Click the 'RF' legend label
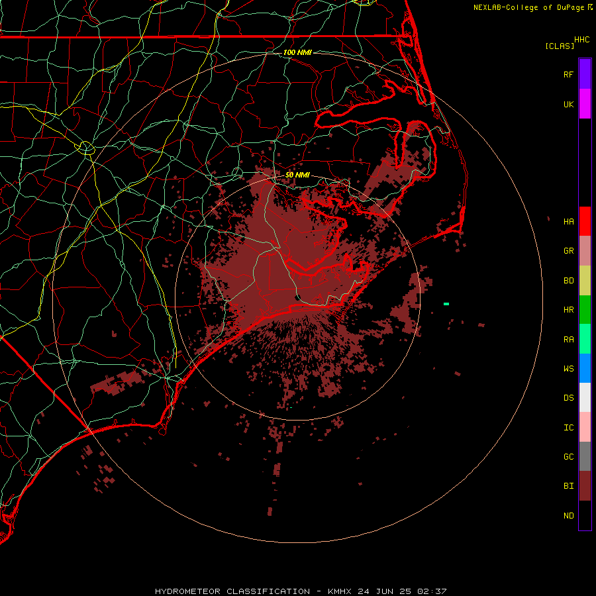Screen dimensions: 596x596 pyautogui.click(x=569, y=74)
